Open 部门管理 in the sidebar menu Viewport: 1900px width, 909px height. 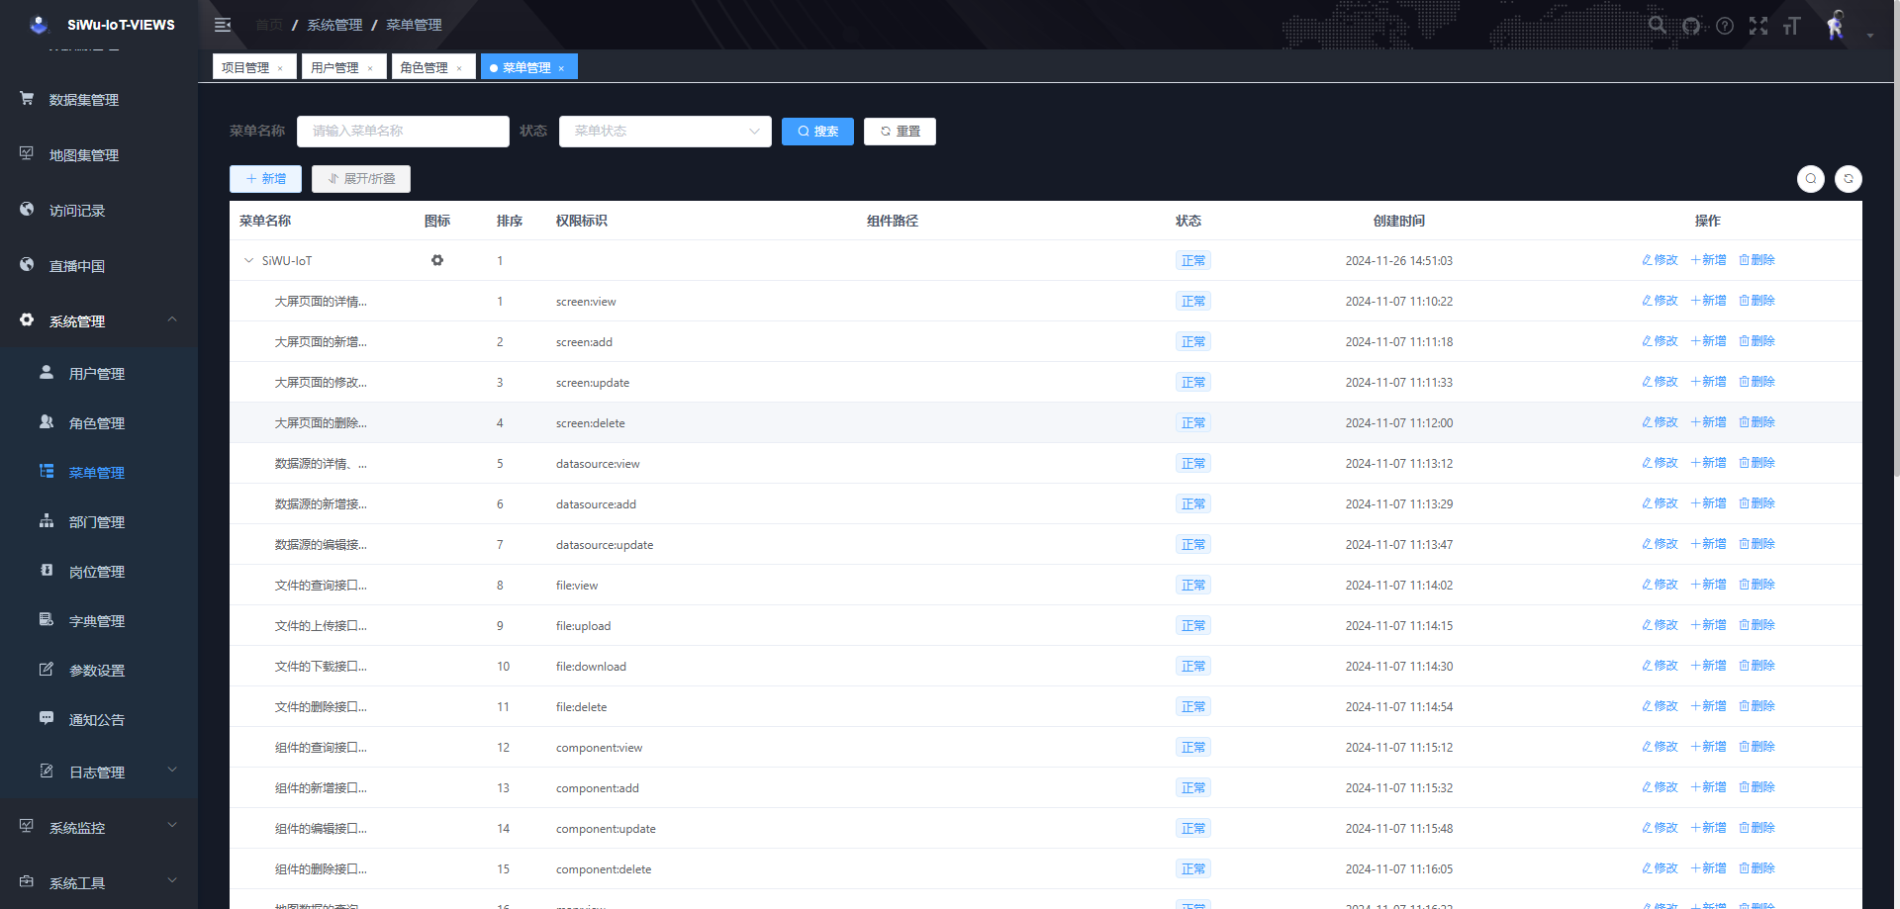[x=97, y=522]
